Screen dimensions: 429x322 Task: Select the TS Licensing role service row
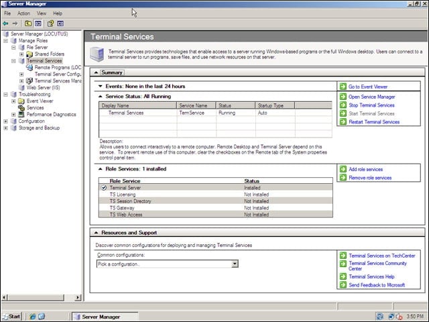pyautogui.click(x=216, y=195)
